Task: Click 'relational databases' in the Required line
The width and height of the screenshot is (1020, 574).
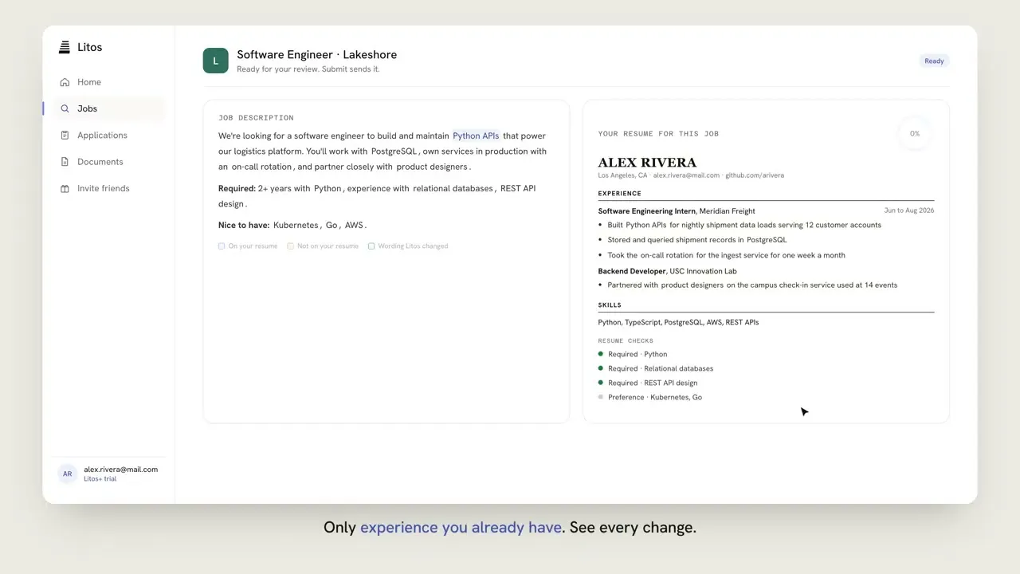Action: [x=453, y=189]
